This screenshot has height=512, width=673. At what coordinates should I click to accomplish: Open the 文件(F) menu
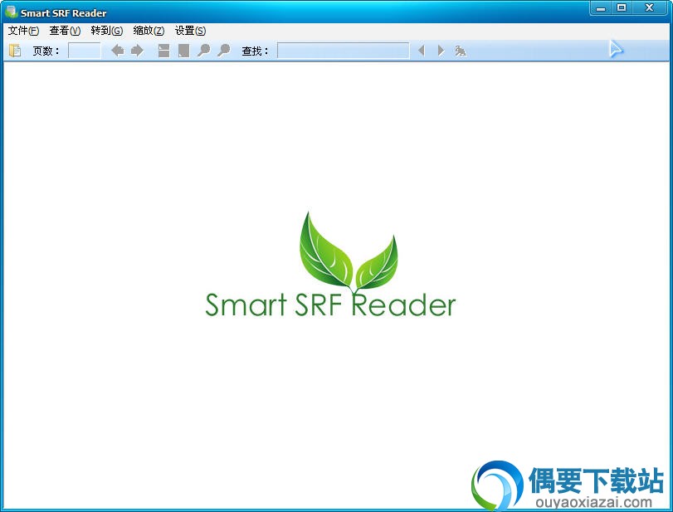point(23,31)
